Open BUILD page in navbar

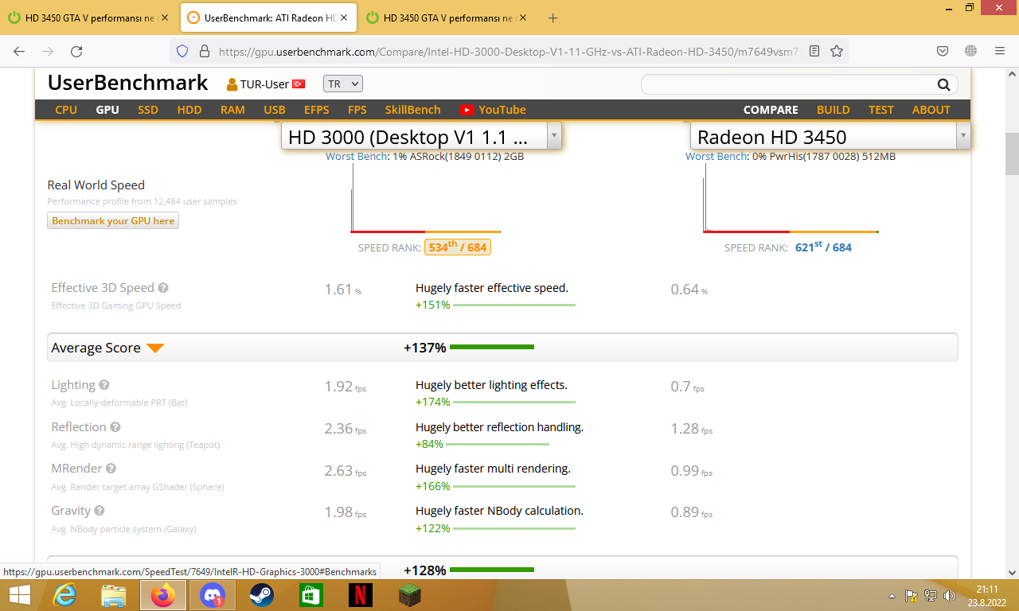pyautogui.click(x=834, y=110)
